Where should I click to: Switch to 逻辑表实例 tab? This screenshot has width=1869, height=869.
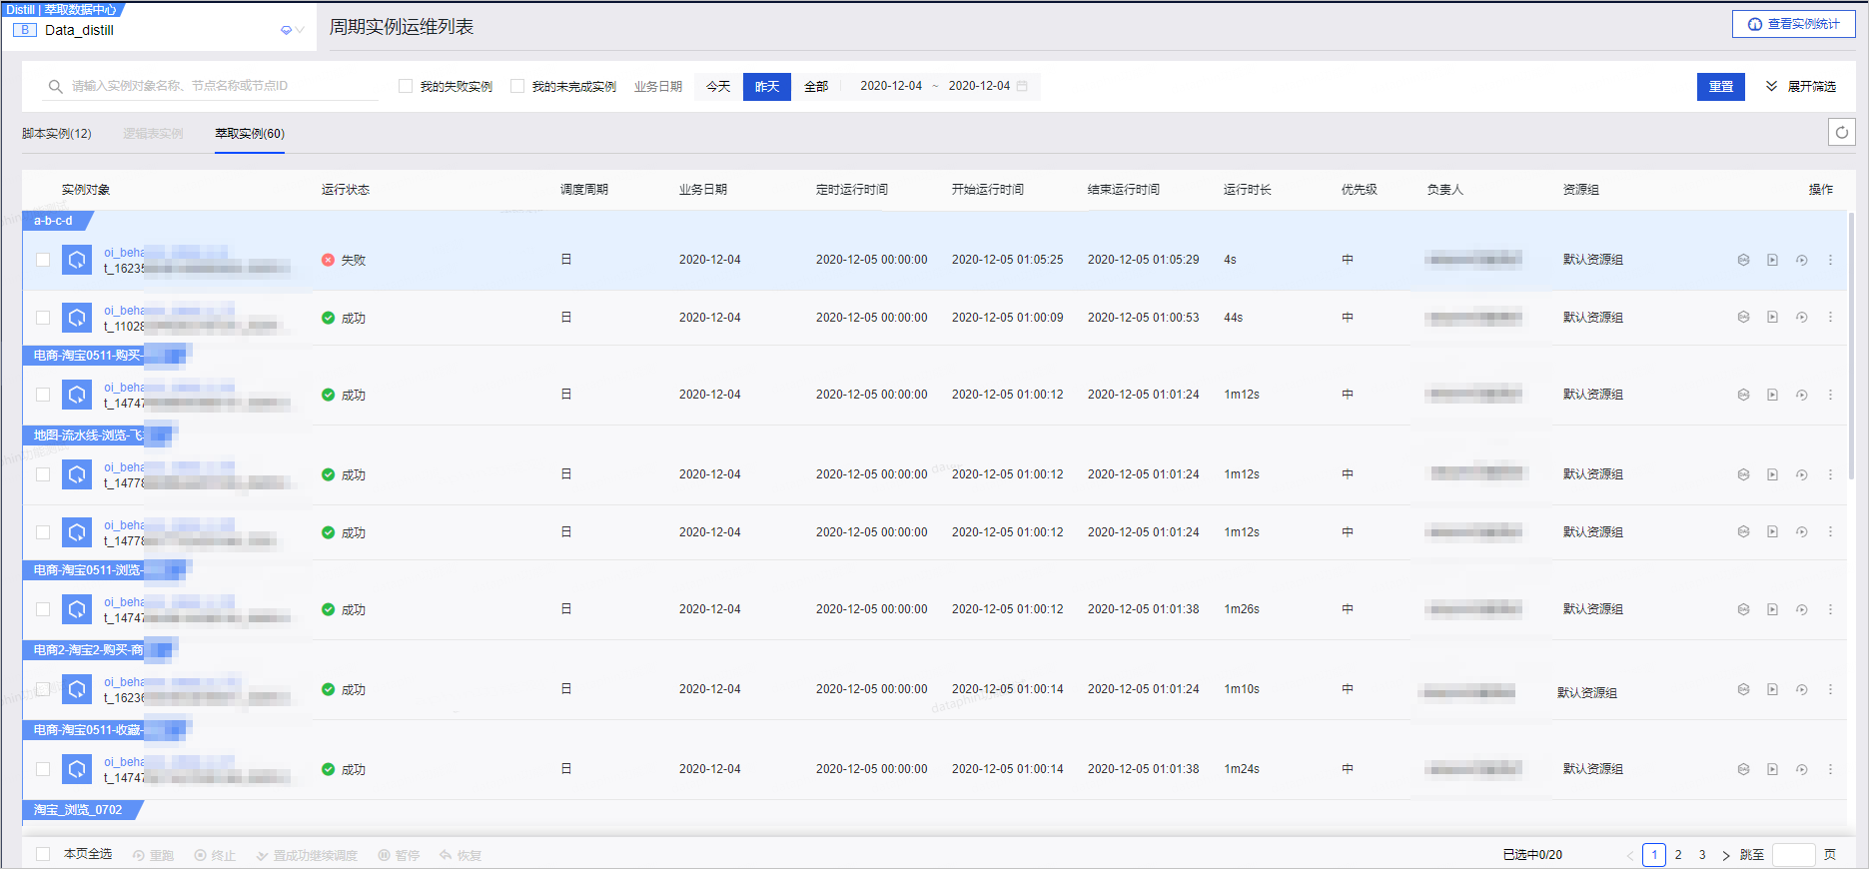153,134
